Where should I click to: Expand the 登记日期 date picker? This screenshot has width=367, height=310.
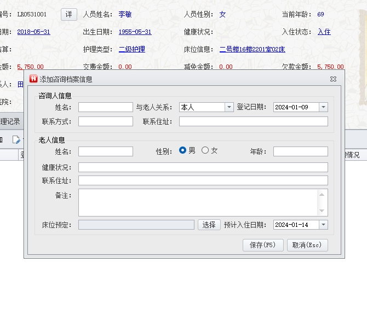pos(323,107)
